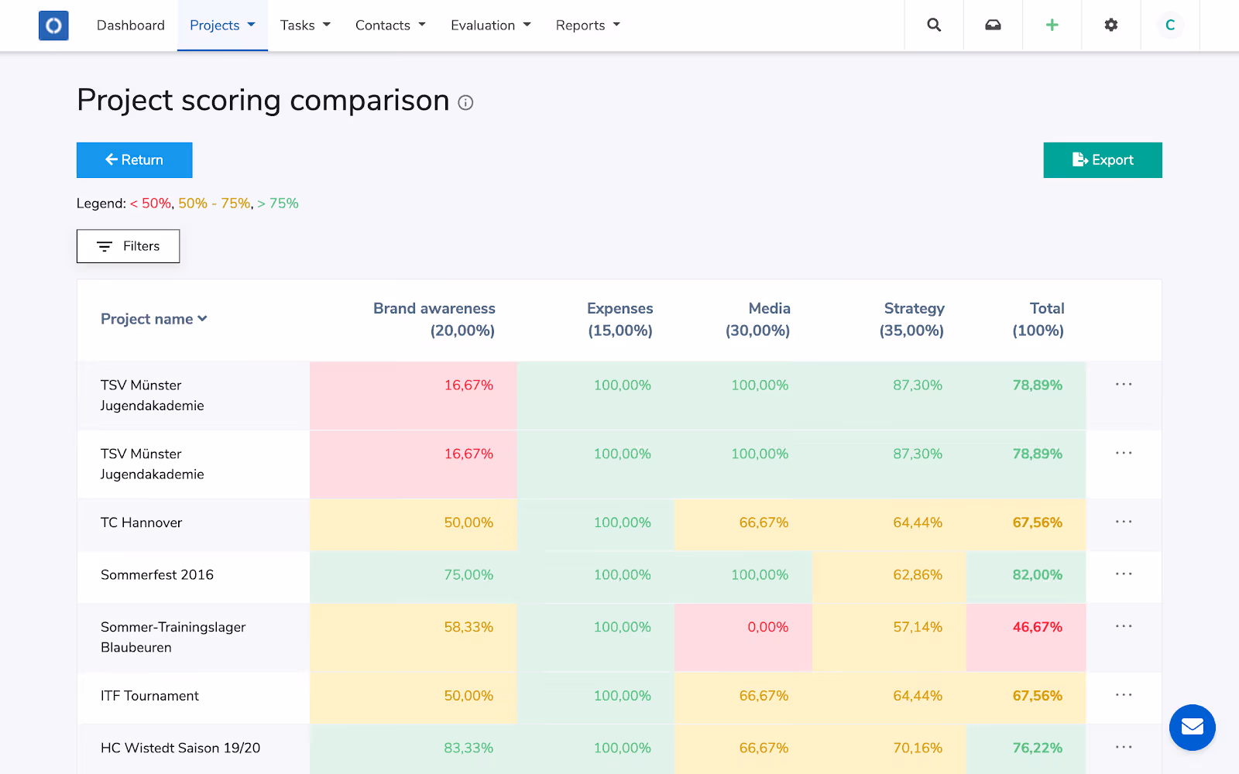Open the Filters button
The height and width of the screenshot is (774, 1239).
click(x=128, y=246)
